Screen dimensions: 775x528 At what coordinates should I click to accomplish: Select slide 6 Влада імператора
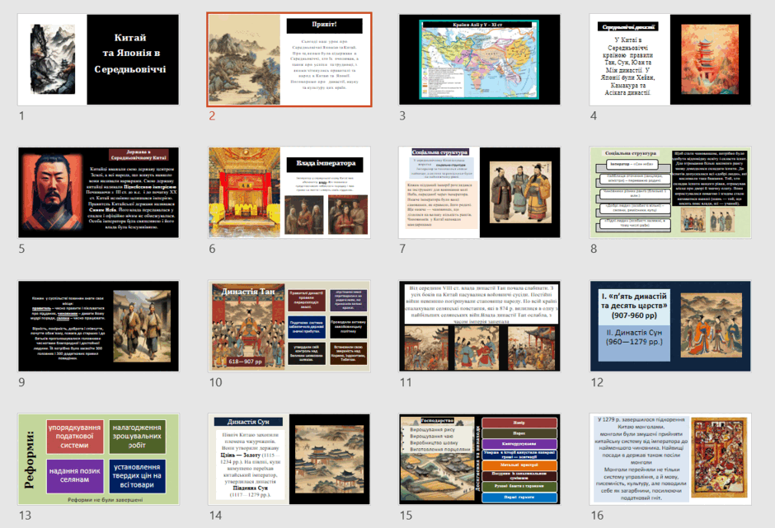[x=289, y=192]
